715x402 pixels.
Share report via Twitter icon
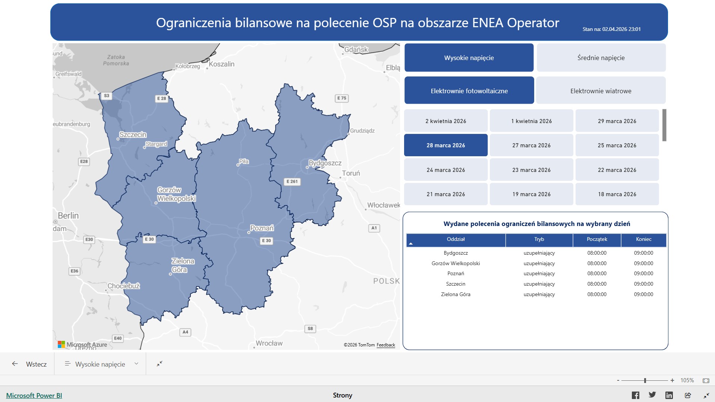coord(652,395)
